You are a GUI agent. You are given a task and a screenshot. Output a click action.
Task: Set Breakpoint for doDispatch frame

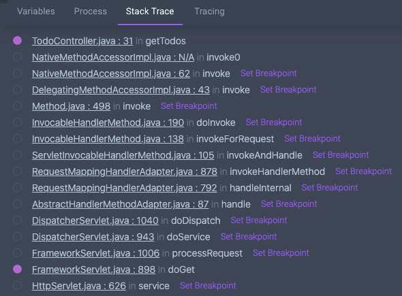(x=259, y=220)
